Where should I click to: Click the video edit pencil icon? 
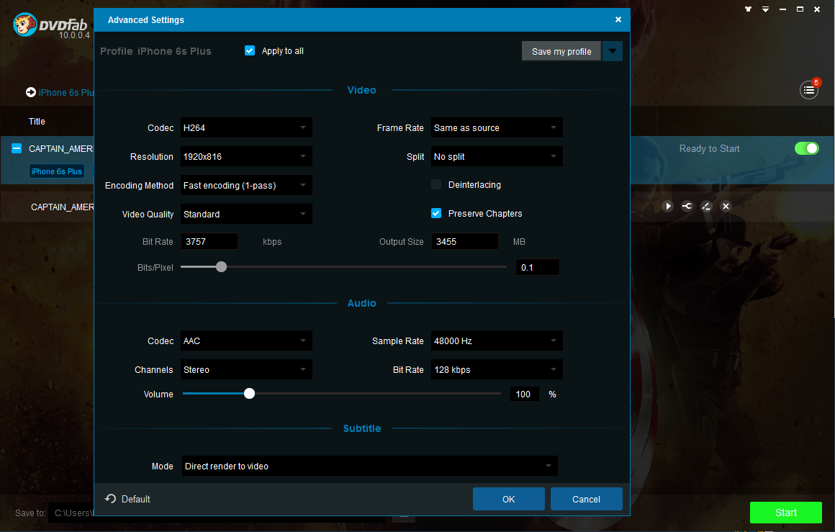706,207
